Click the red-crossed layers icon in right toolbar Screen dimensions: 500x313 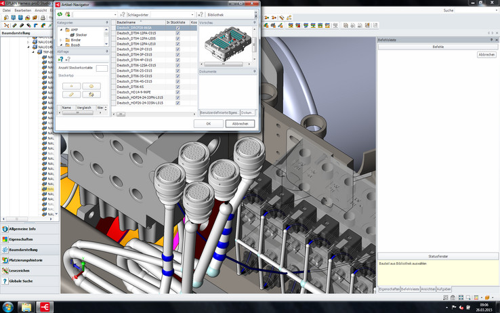298,25
